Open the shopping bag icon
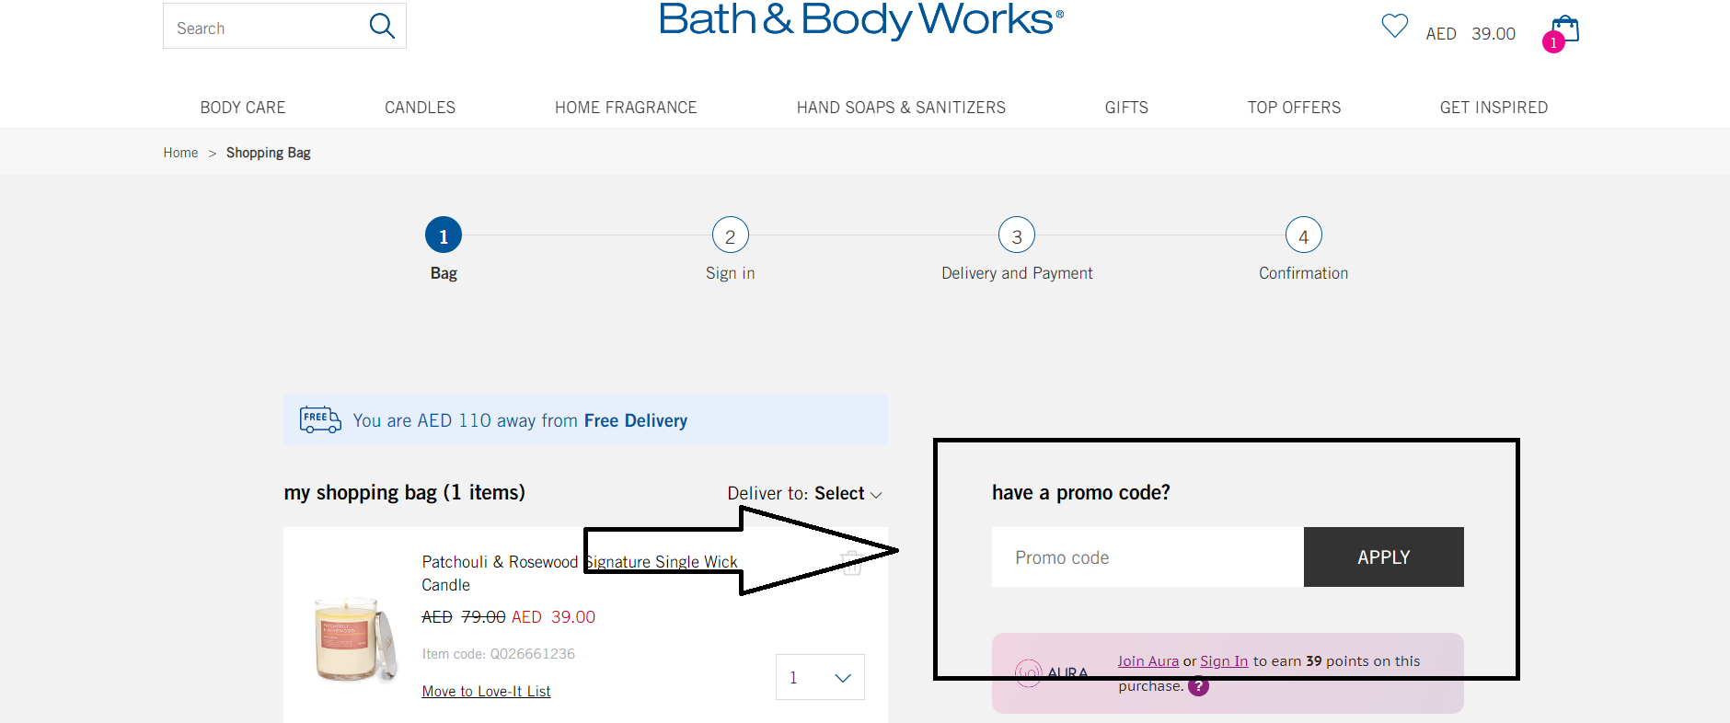1730x723 pixels. [1563, 29]
